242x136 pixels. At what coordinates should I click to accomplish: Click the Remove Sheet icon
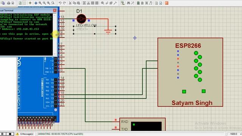click(x=147, y=3)
